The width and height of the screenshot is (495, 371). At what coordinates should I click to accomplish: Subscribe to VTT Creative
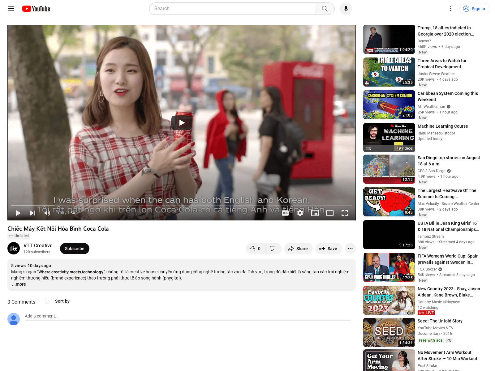(75, 249)
